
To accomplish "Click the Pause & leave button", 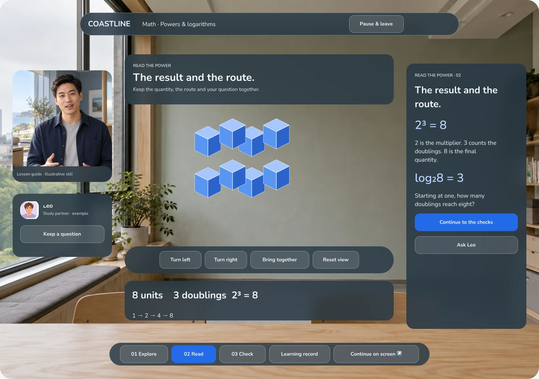I will [x=376, y=24].
